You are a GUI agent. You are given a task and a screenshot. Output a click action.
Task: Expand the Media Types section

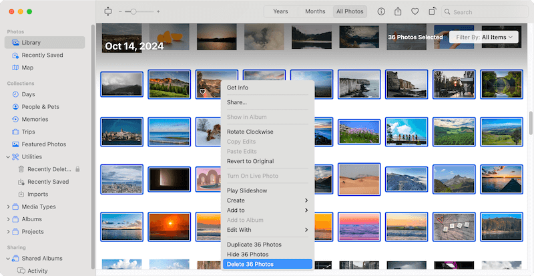click(x=8, y=206)
